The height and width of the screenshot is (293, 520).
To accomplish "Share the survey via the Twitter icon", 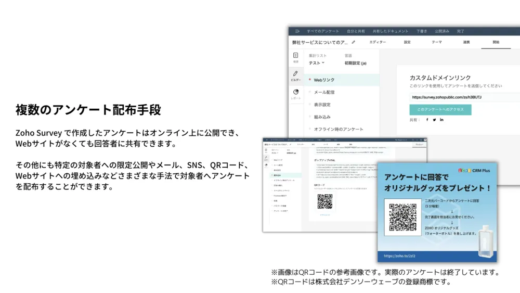I will point(434,120).
